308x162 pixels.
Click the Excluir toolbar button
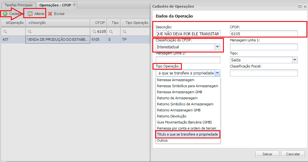point(56,14)
